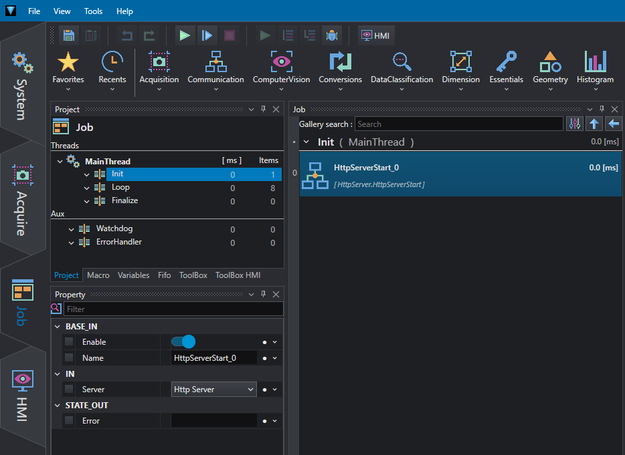Open the Tools menu
Screen dimensions: 625x455
pos(93,11)
